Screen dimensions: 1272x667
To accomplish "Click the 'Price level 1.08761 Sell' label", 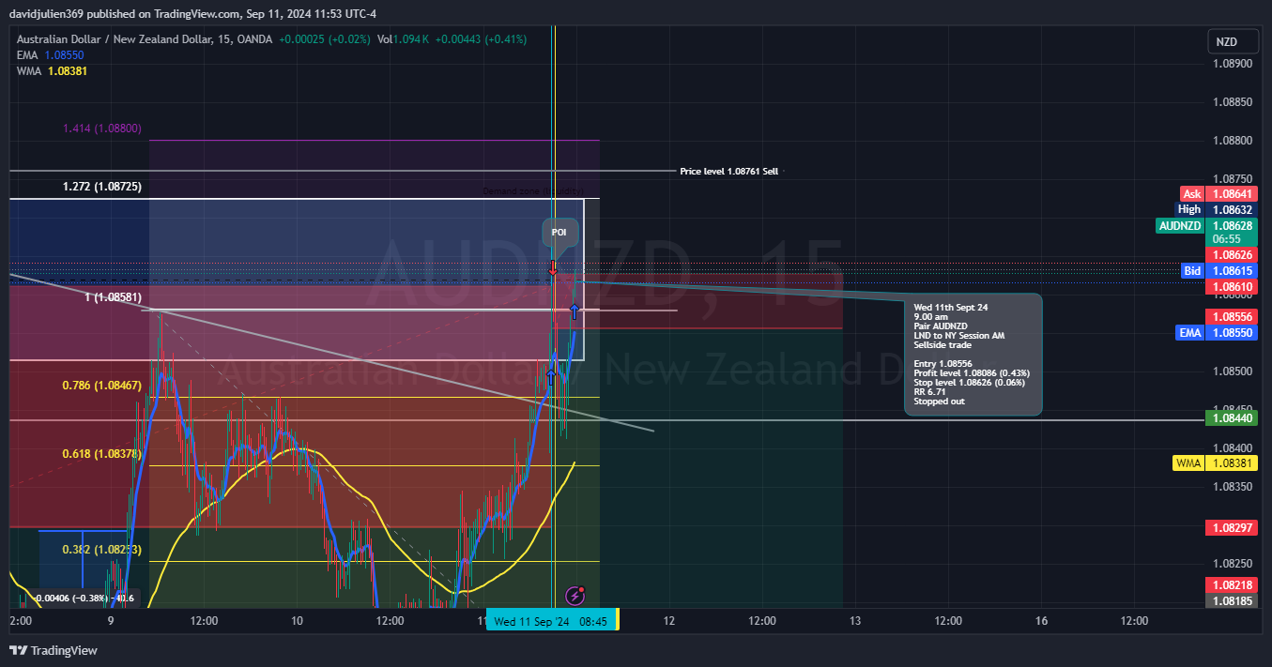I will pyautogui.click(x=728, y=172).
